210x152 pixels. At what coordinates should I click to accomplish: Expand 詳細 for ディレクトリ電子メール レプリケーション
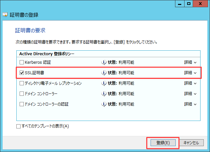tap(190, 83)
